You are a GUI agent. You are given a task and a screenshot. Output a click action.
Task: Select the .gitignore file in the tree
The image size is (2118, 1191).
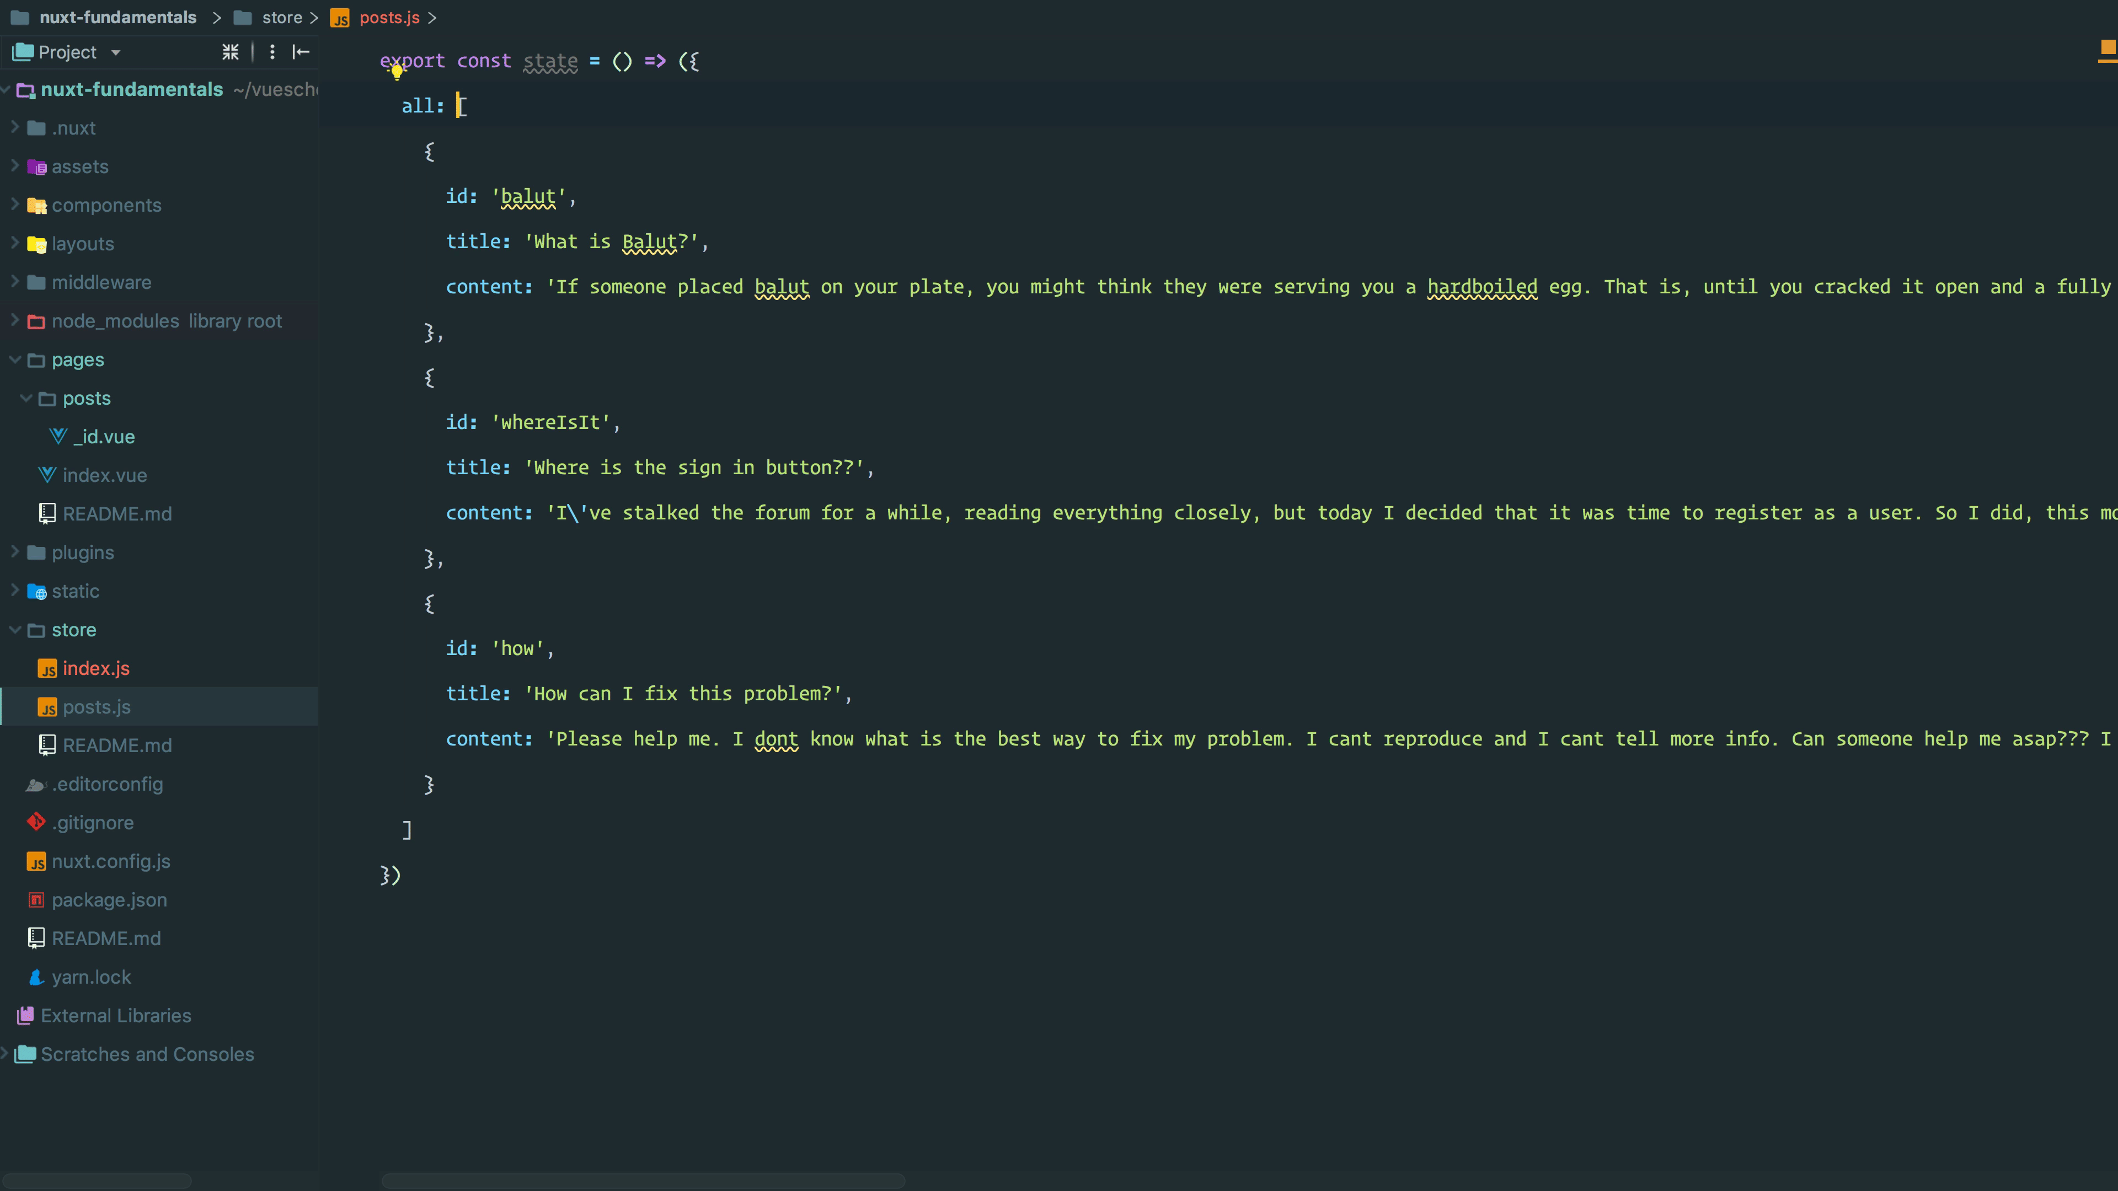tap(92, 823)
